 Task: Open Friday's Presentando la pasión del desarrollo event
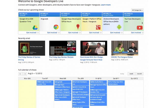[98, 97]
